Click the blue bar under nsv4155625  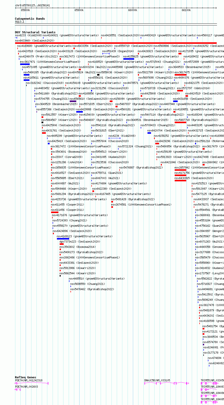(x=129, y=59)
